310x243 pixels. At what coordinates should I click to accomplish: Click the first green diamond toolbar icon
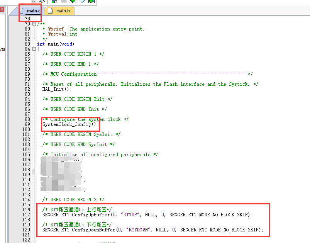(x=73, y=2)
